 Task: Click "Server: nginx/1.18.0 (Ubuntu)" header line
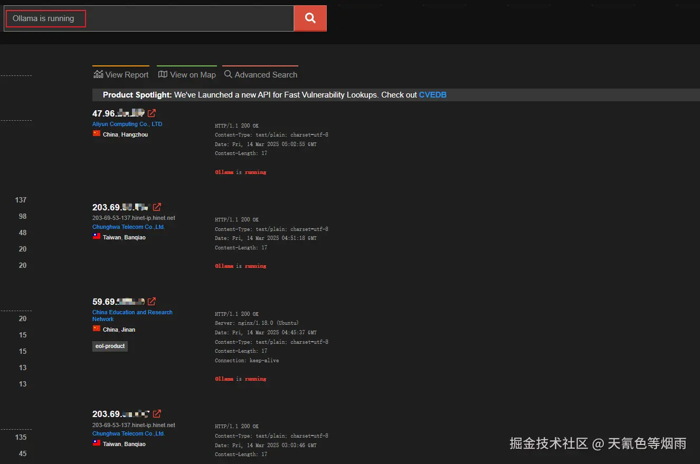[257, 323]
